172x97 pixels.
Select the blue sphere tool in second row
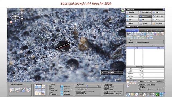point(151,37)
